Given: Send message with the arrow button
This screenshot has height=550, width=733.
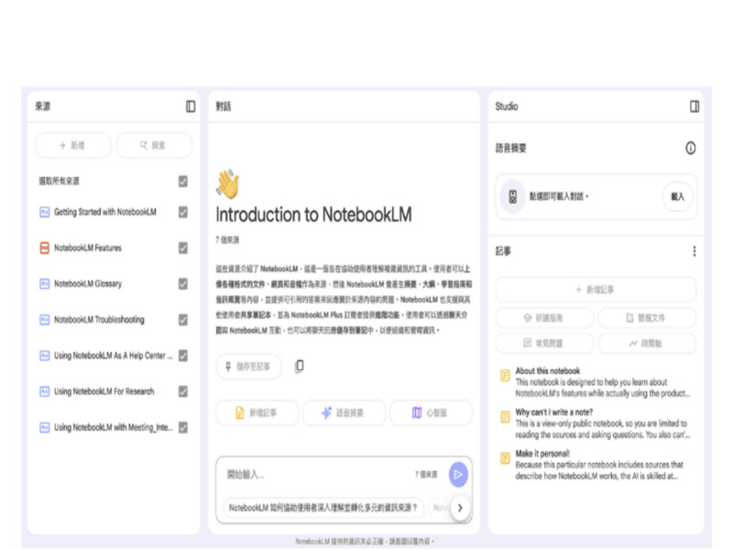Looking at the screenshot, I should point(458,475).
